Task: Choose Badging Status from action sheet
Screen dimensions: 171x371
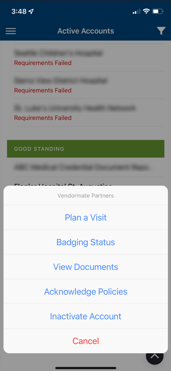Action: pos(86,242)
